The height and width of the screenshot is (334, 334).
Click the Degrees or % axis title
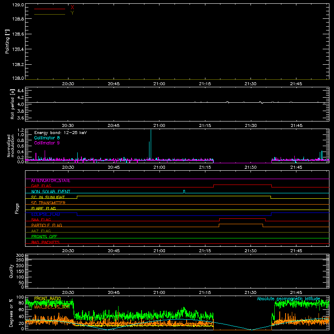pos(11,313)
